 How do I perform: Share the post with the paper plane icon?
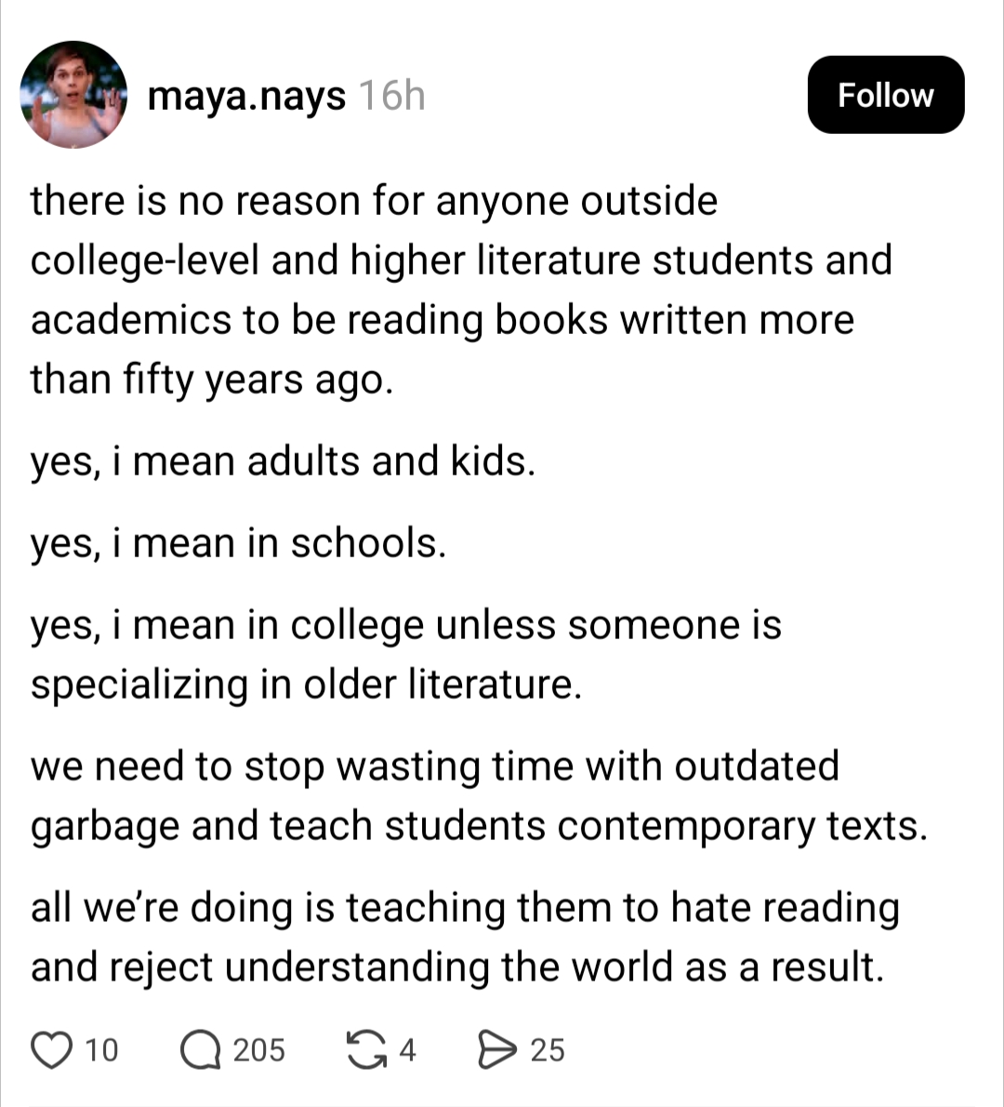click(495, 1049)
